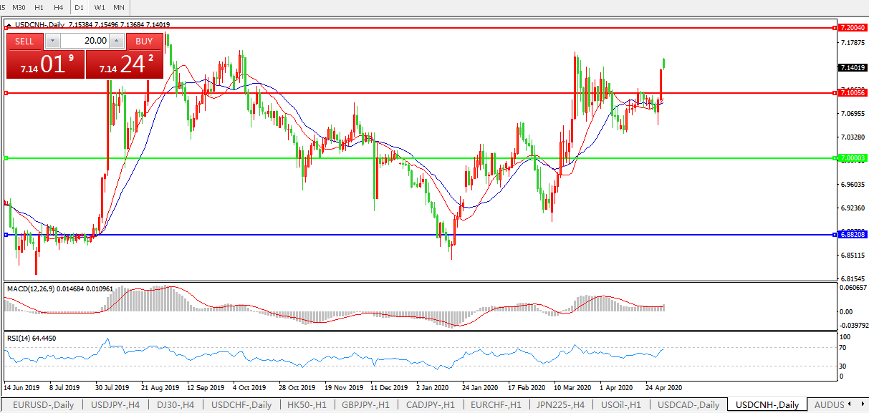Click the current price label 7.14019
Screen dimensions: 869x413
(x=852, y=67)
